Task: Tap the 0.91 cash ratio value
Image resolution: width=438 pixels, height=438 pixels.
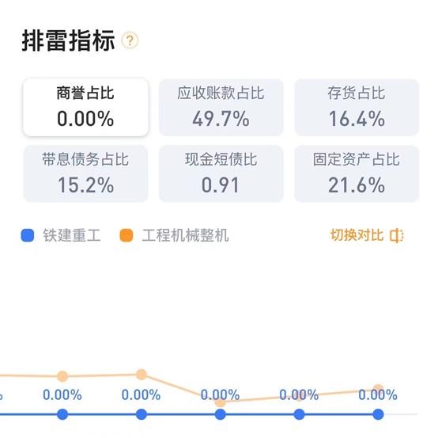Action: click(x=221, y=185)
